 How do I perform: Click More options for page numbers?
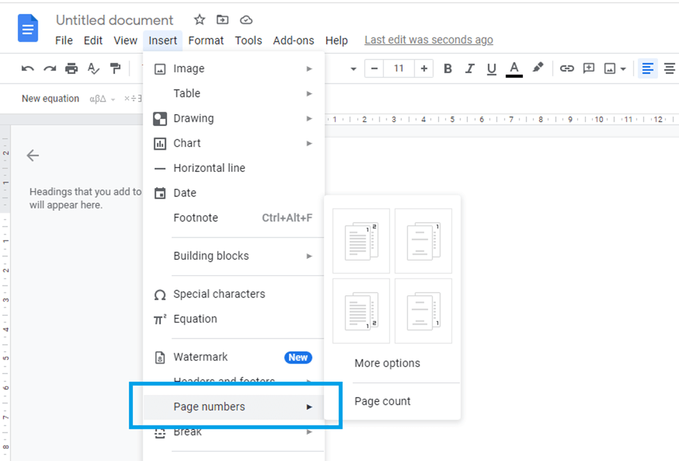(x=387, y=363)
